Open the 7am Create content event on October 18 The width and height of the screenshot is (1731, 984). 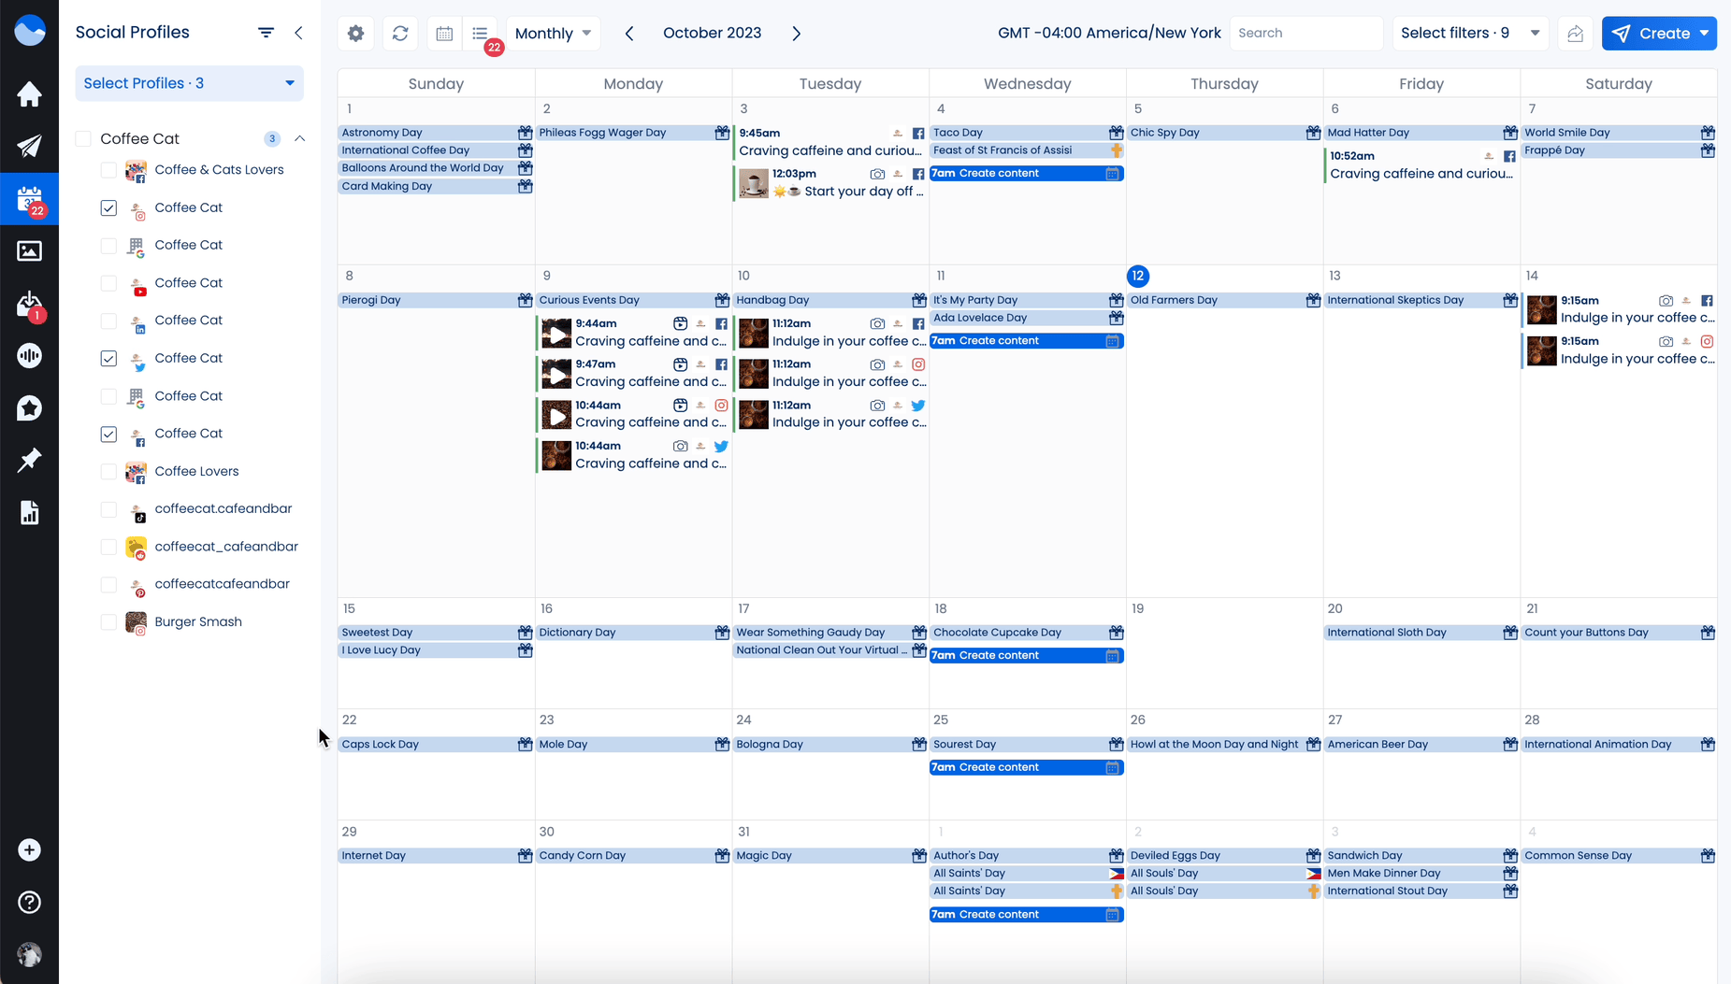1026,656
